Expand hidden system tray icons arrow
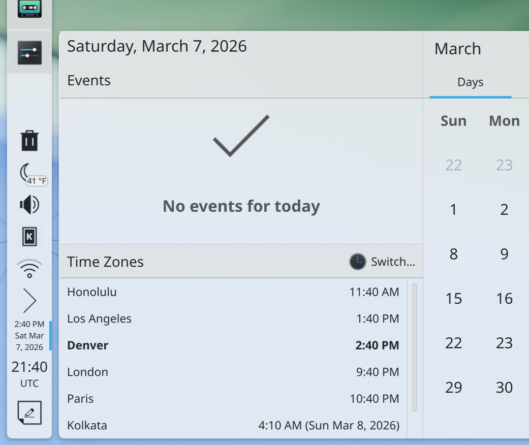This screenshot has height=445, width=529. (29, 300)
